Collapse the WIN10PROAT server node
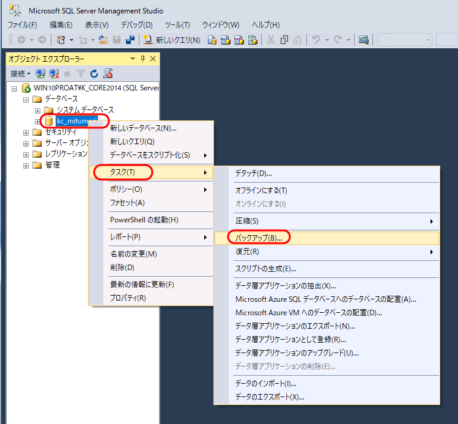The image size is (458, 424). pos(14,89)
